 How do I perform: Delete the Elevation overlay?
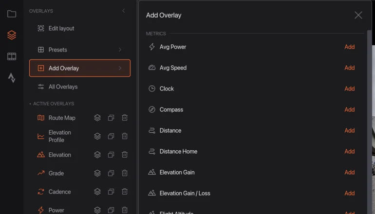point(125,155)
